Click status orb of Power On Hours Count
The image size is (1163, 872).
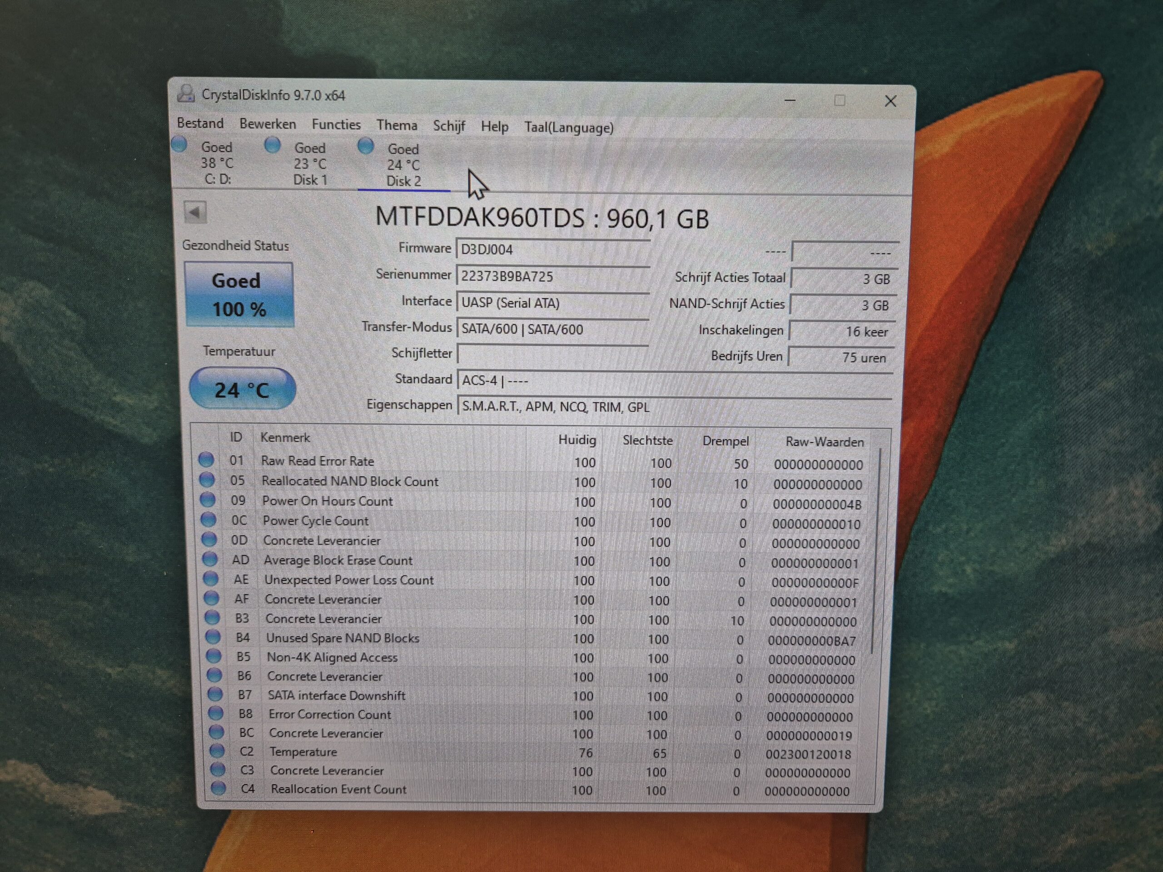tap(208, 499)
